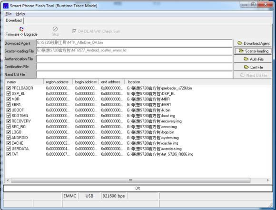Screen dimensions: 276x210
Task: Select the preloader_s720i.bin location text
Action: (159, 88)
